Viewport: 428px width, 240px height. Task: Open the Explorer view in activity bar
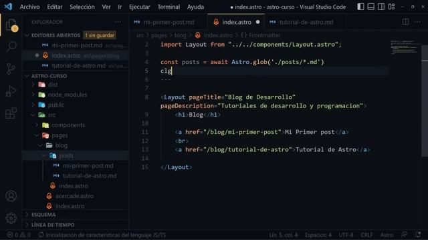coord(11,25)
